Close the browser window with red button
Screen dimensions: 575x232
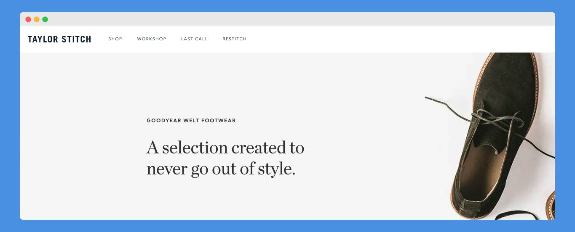28,19
